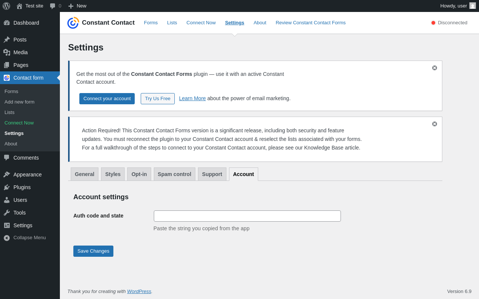Click the Connect your account button
This screenshot has height=299, width=479.
point(107,99)
